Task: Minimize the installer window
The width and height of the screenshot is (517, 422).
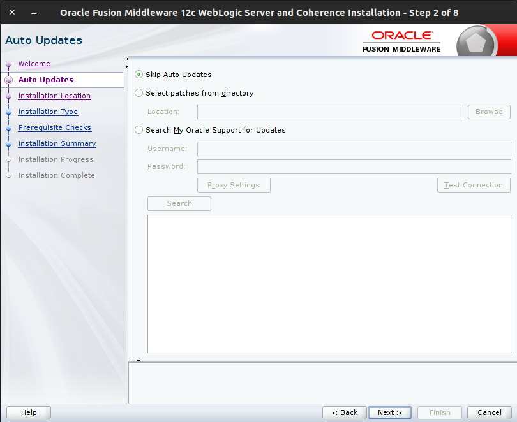Action: 34,13
